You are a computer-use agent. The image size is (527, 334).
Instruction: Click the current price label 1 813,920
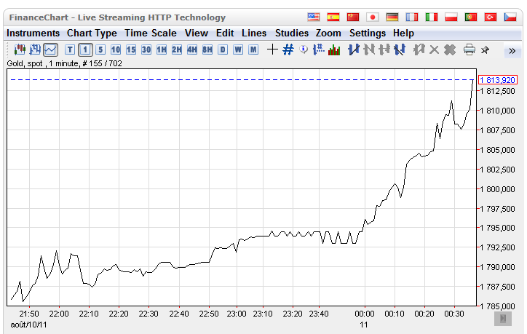(x=498, y=80)
